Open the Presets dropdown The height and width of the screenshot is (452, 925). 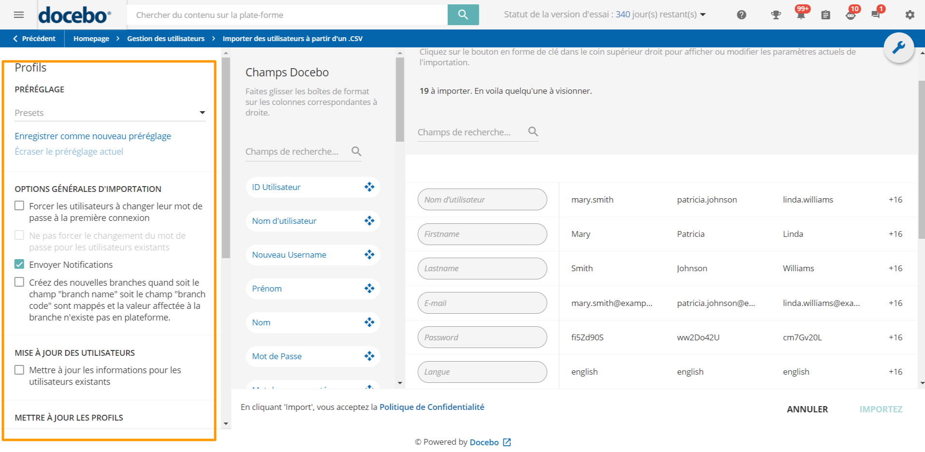110,113
